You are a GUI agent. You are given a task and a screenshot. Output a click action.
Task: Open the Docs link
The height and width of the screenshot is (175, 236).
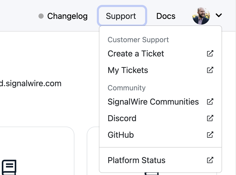(x=166, y=16)
